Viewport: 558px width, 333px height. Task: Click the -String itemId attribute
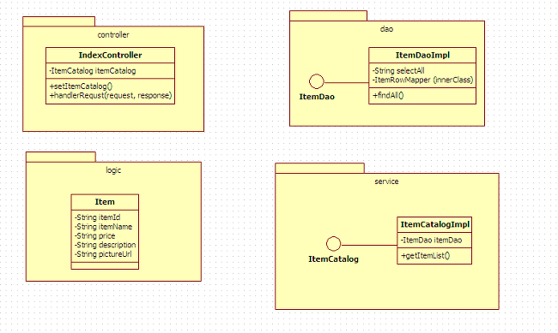98,217
